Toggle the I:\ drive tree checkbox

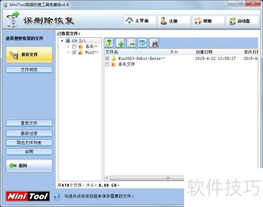68,41
